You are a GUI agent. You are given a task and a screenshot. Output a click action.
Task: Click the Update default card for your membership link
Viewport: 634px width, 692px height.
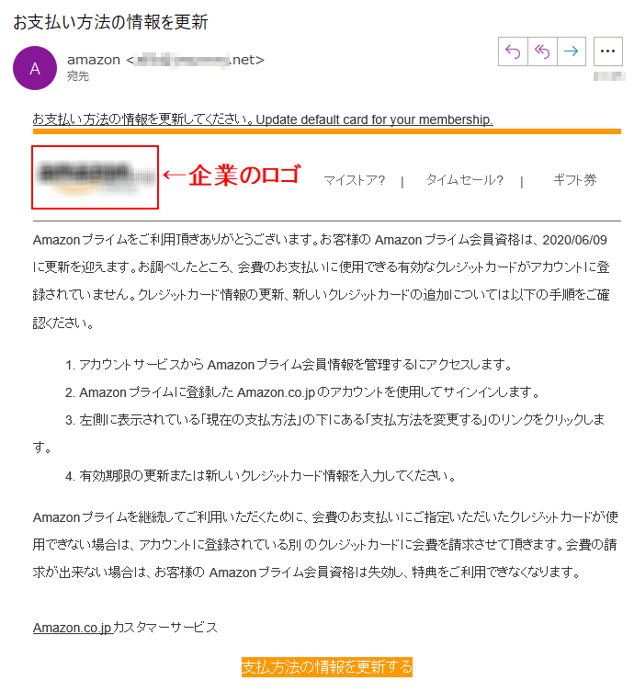[374, 119]
